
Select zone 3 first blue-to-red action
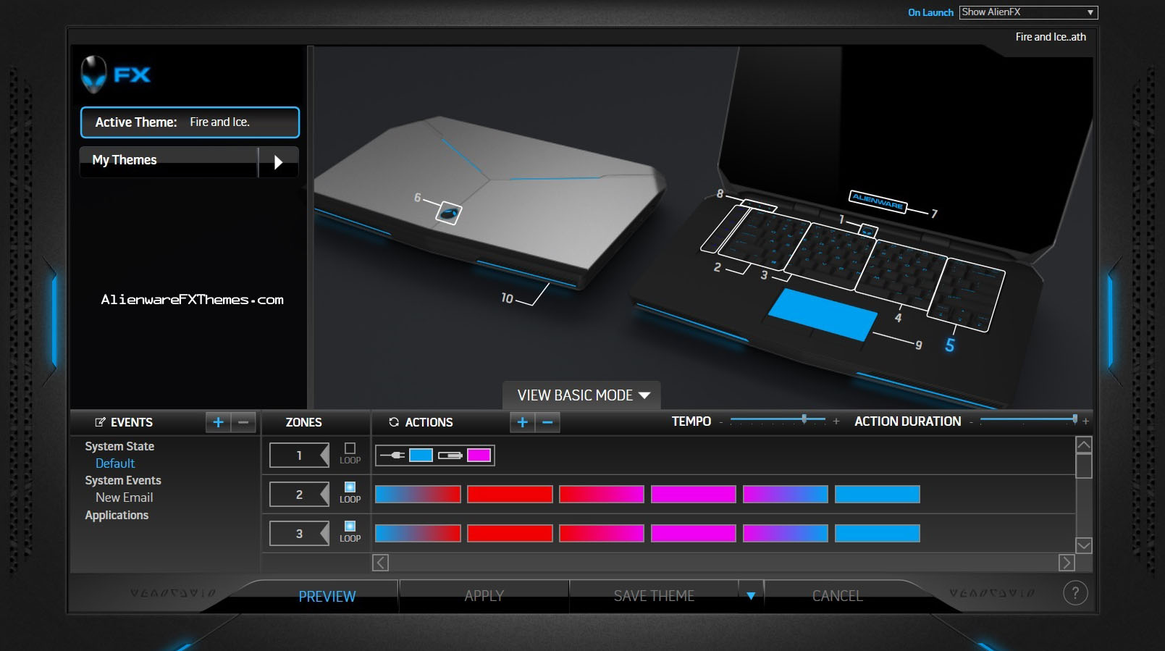tap(418, 534)
